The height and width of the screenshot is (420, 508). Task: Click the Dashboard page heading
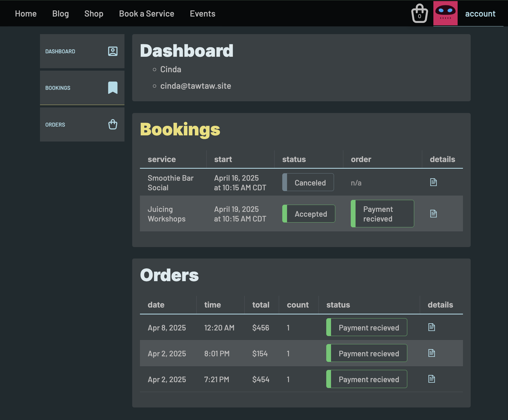tap(187, 51)
